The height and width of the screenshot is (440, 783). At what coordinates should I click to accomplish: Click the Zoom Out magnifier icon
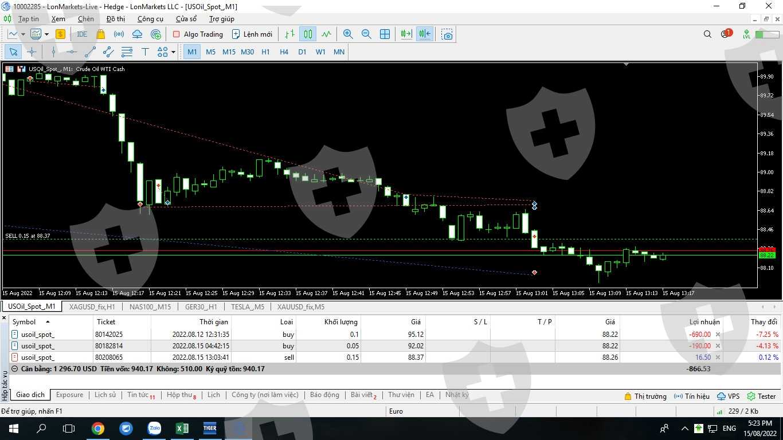[366, 34]
